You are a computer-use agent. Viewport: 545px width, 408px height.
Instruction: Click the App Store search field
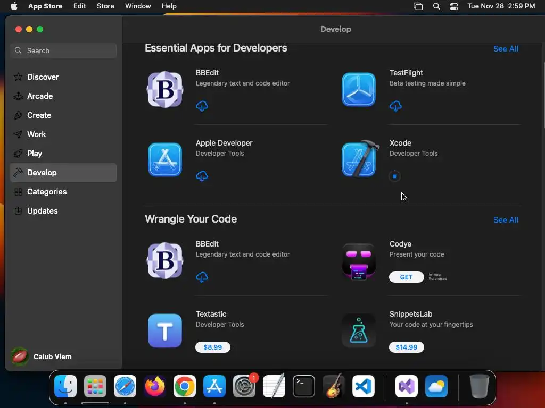tap(63, 50)
